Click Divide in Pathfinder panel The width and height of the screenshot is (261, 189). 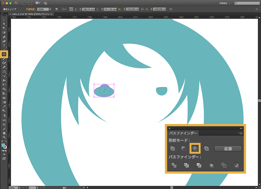[174, 165]
